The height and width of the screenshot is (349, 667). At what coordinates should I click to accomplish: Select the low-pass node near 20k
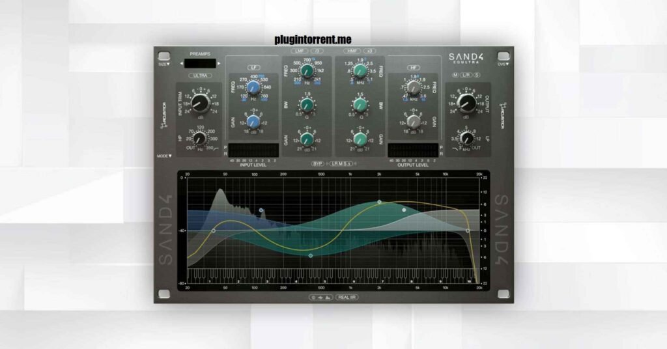tap(468, 231)
